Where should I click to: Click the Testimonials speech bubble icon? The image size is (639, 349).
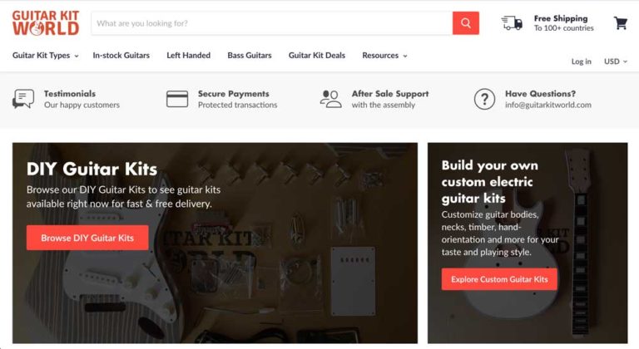pyautogui.click(x=23, y=99)
